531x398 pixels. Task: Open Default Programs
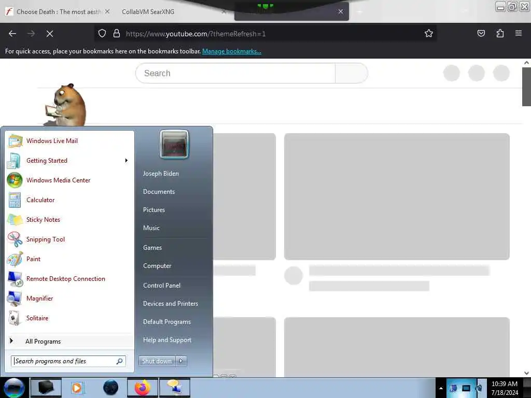pyautogui.click(x=167, y=322)
